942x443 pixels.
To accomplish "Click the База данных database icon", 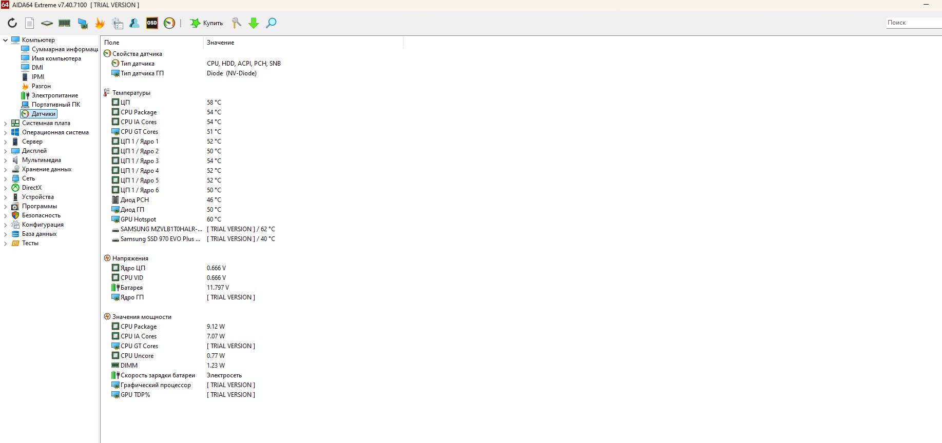I will pyautogui.click(x=15, y=234).
